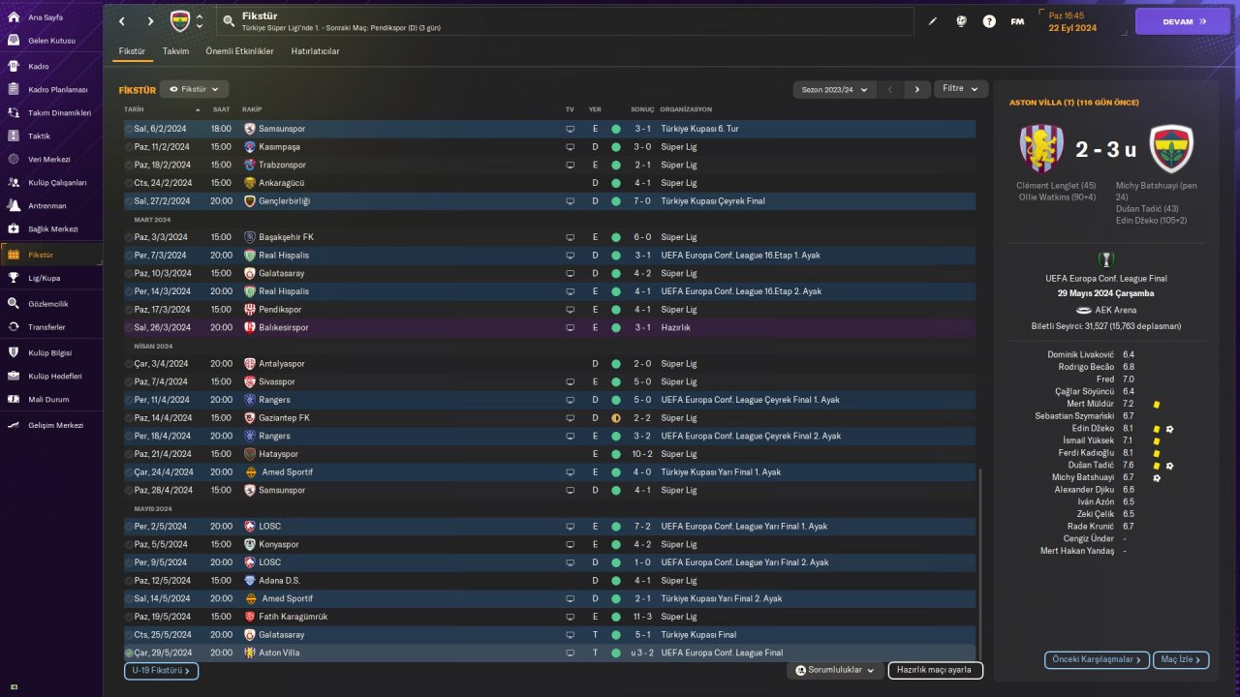Open Transferler in the sidebar
1240x697 pixels.
pos(50,327)
